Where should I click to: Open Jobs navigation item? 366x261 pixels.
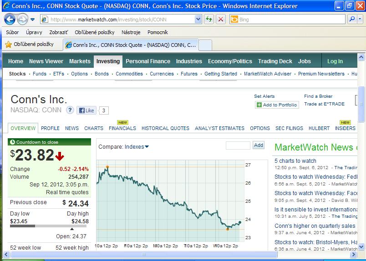point(305,61)
